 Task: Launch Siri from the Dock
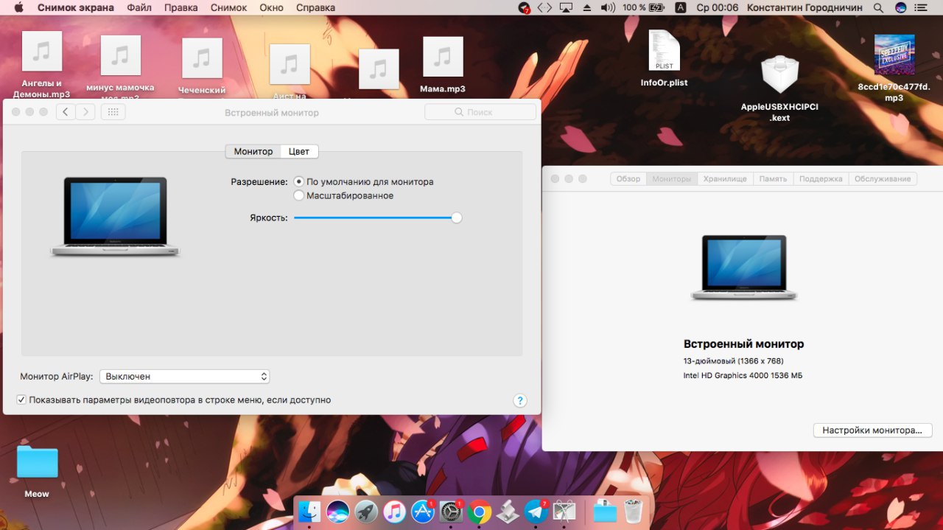click(337, 511)
